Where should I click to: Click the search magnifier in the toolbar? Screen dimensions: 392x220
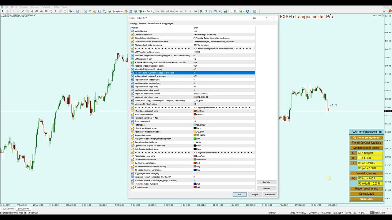click(384, 11)
